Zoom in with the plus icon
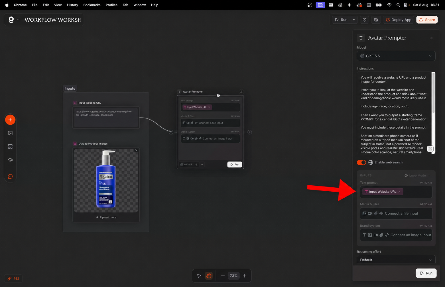This screenshot has width=445, height=287. point(245,276)
